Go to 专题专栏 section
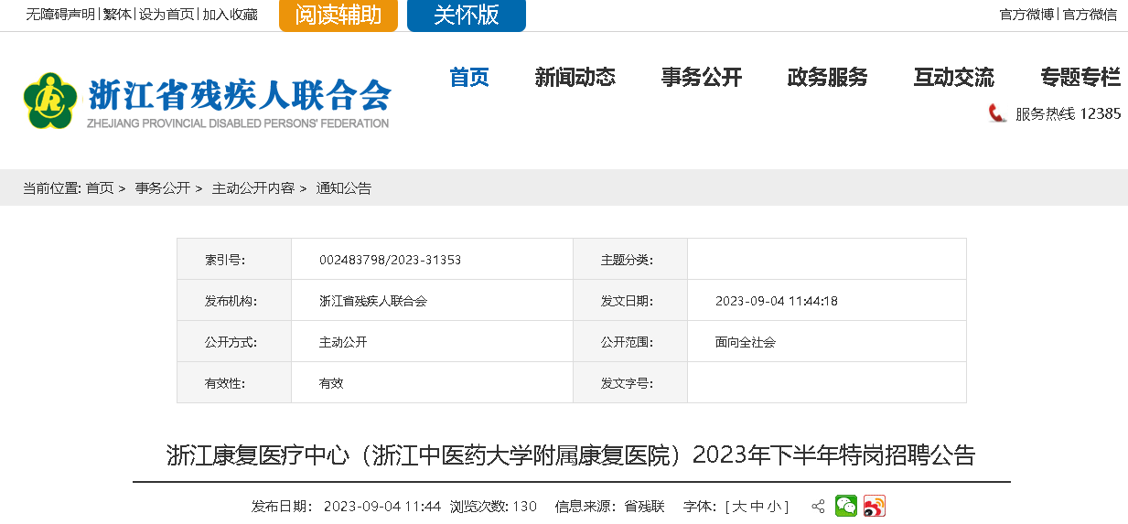The height and width of the screenshot is (524, 1128). [x=1080, y=78]
